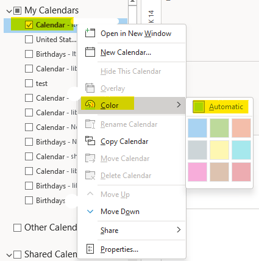Collapse the My Calendars group
This screenshot has width=259, height=261.
coord(9,11)
